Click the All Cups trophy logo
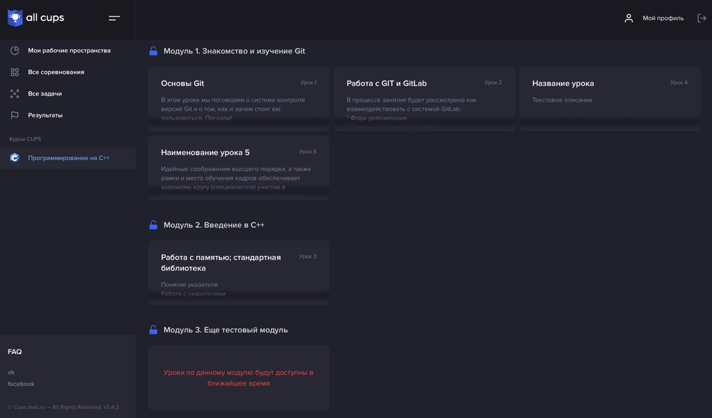The width and height of the screenshot is (712, 418). click(x=15, y=18)
